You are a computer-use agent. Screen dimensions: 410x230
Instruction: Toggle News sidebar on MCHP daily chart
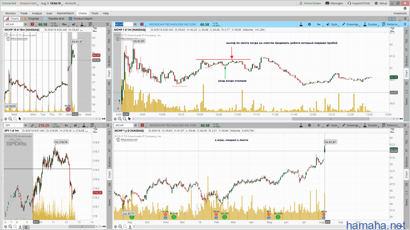click(x=406, y=201)
